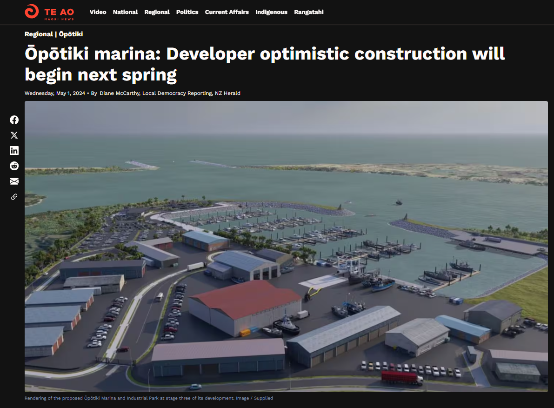Open the Video section in navigation
This screenshot has width=554, height=408.
(x=98, y=12)
